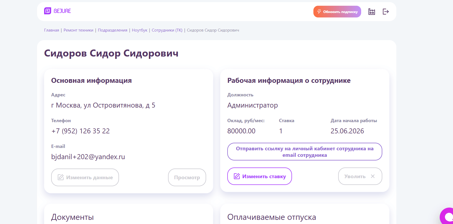
Task: Click Изменить данные button
Action: (x=85, y=177)
